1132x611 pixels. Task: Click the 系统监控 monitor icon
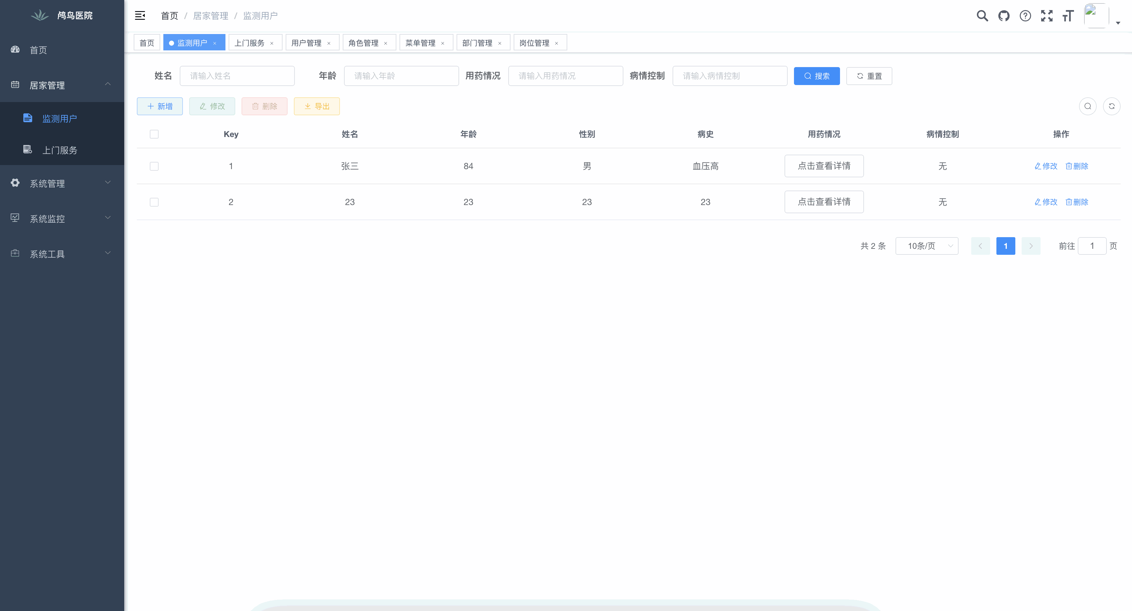pos(15,218)
